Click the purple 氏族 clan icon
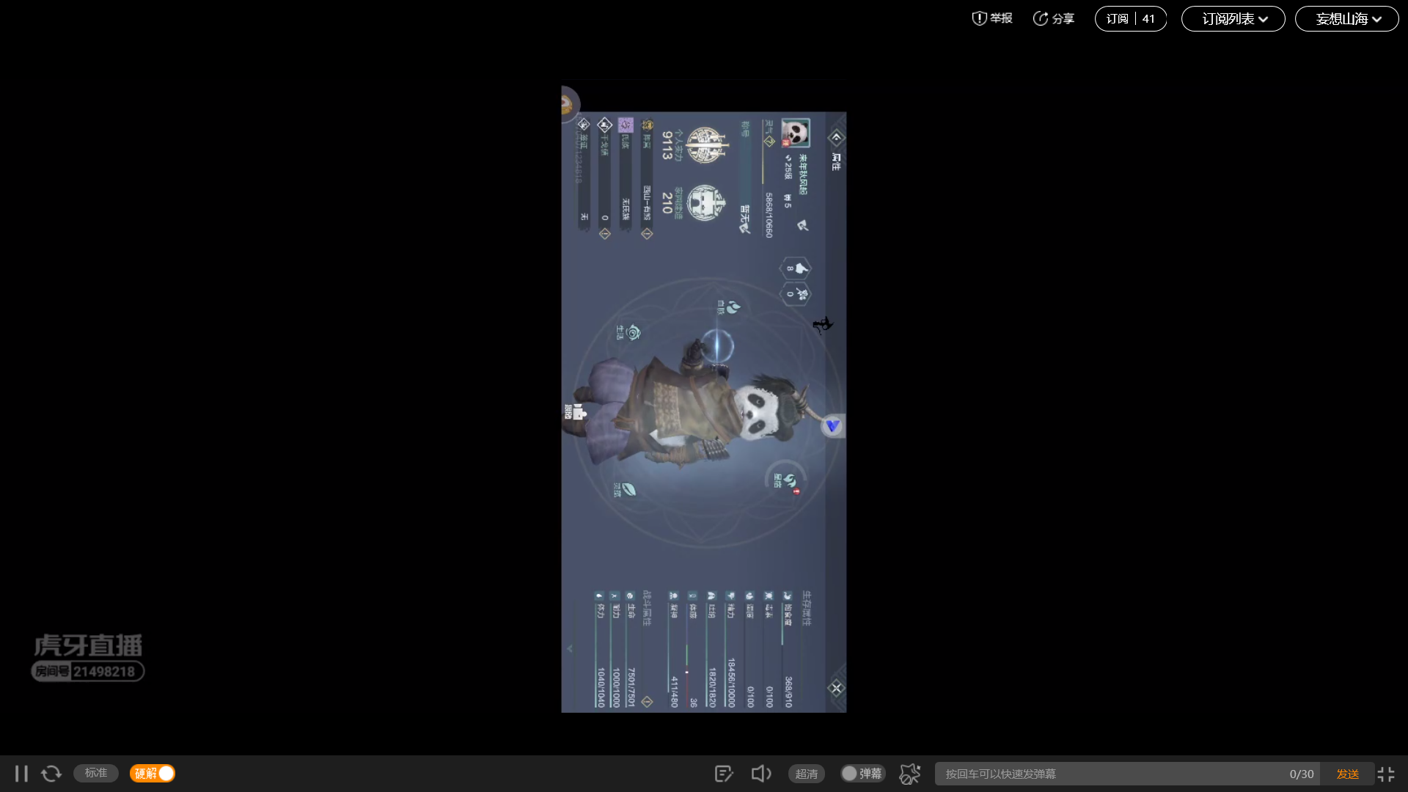The height and width of the screenshot is (792, 1408). tap(626, 125)
